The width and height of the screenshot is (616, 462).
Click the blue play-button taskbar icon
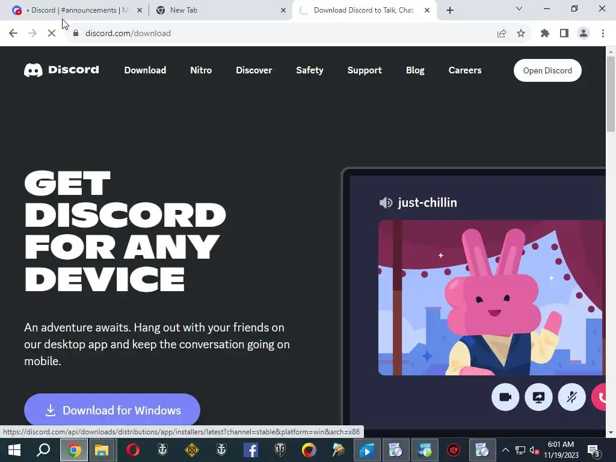click(367, 450)
